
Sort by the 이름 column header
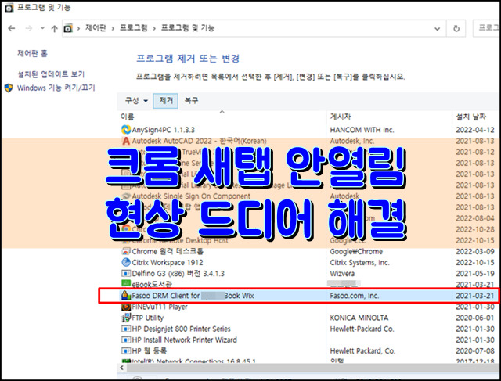[x=127, y=117]
